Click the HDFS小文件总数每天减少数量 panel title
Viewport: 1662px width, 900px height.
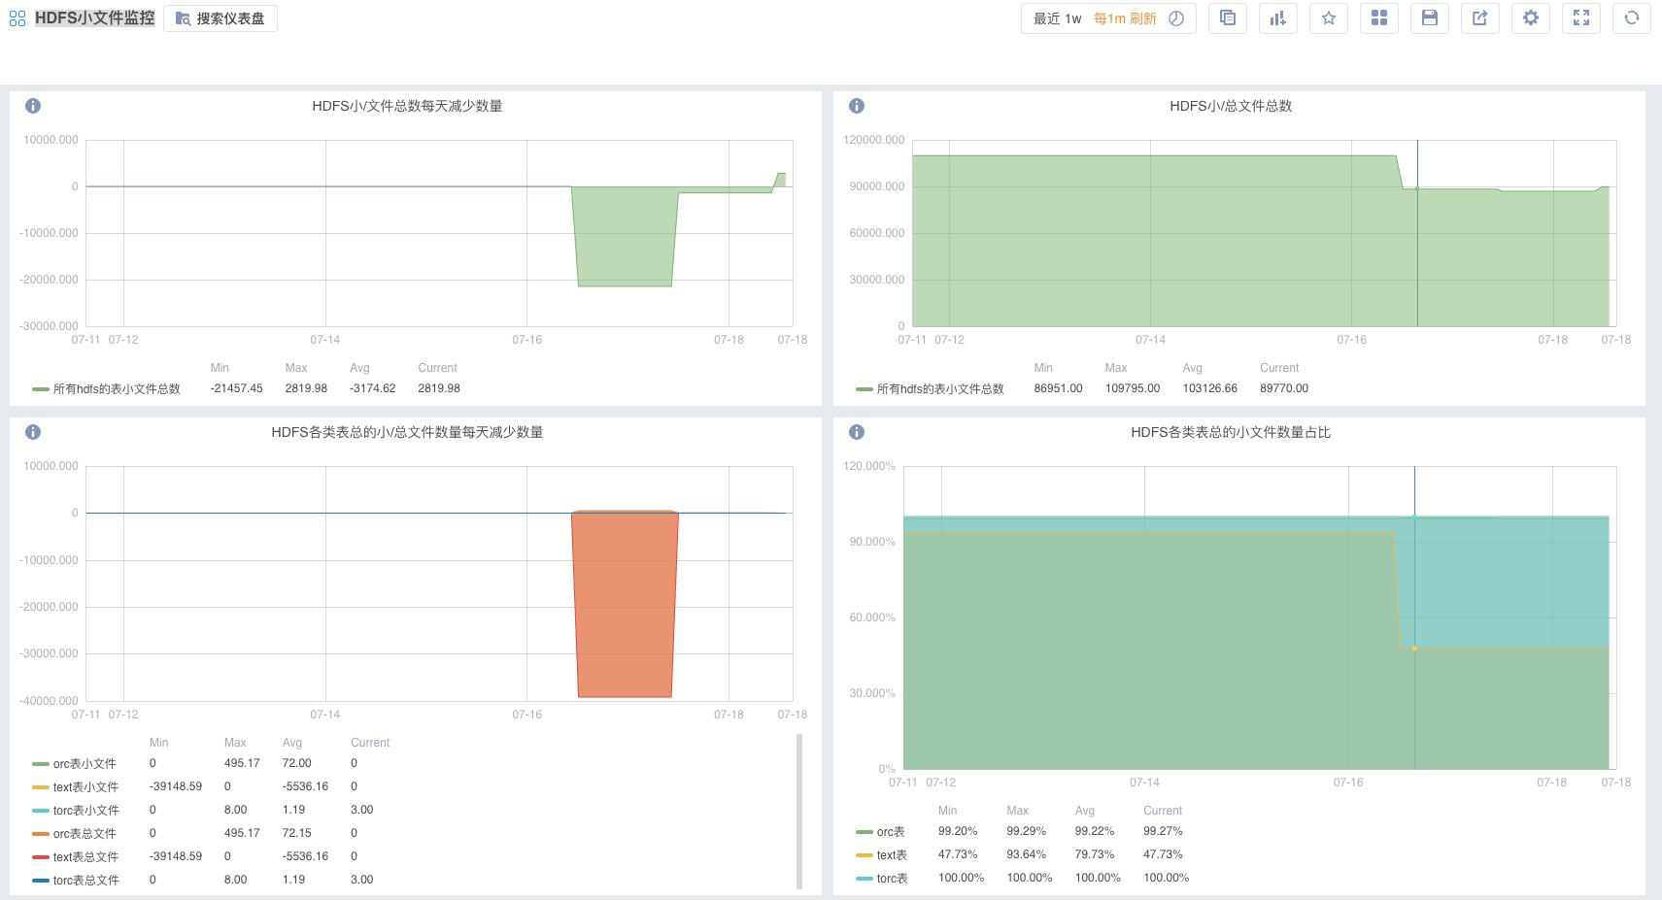click(407, 106)
